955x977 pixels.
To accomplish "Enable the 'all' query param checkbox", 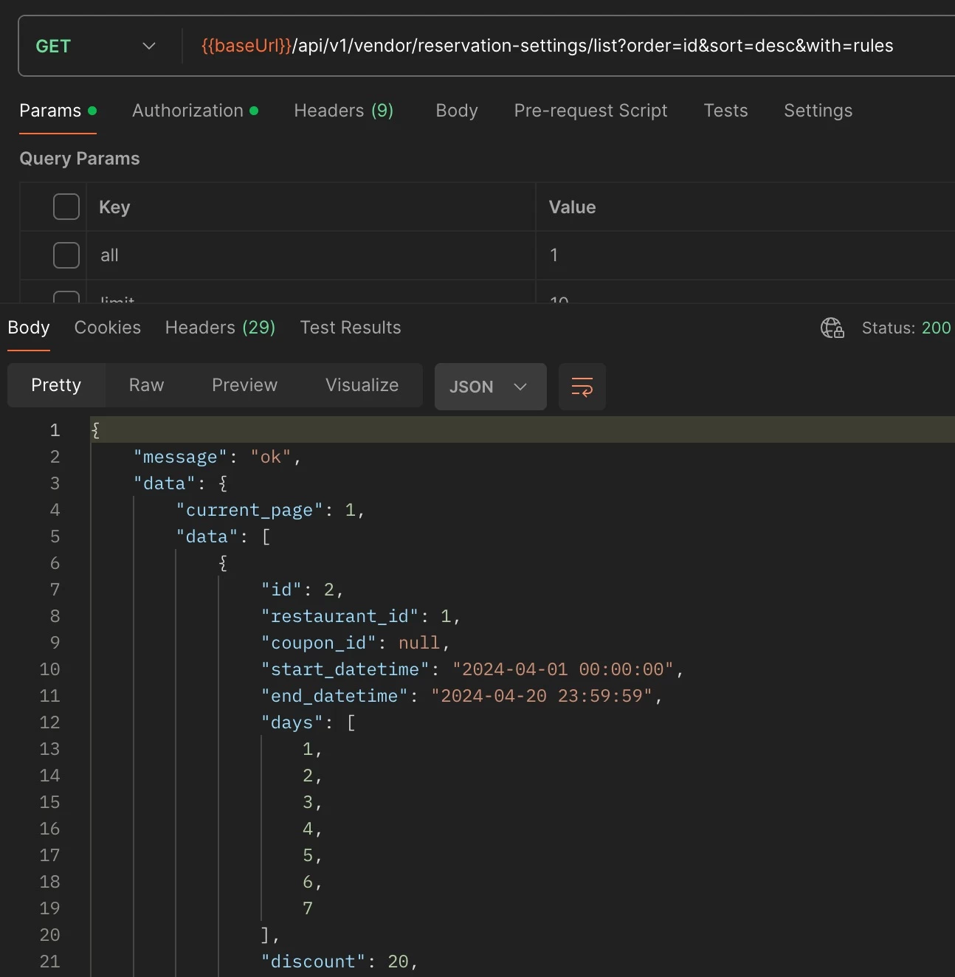I will [x=66, y=255].
